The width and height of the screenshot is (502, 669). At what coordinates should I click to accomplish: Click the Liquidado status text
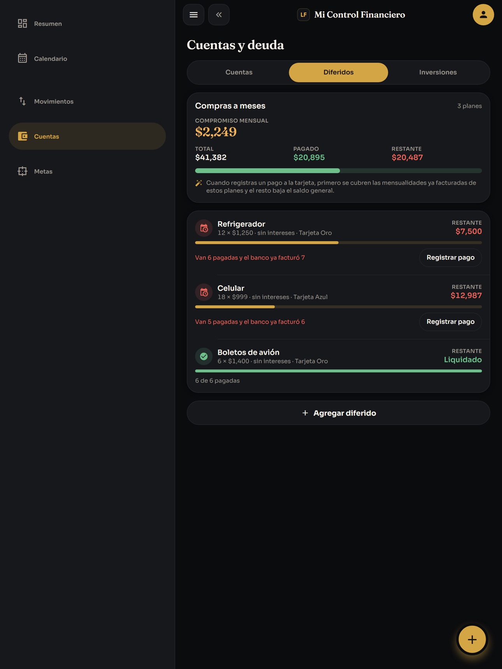tap(463, 360)
